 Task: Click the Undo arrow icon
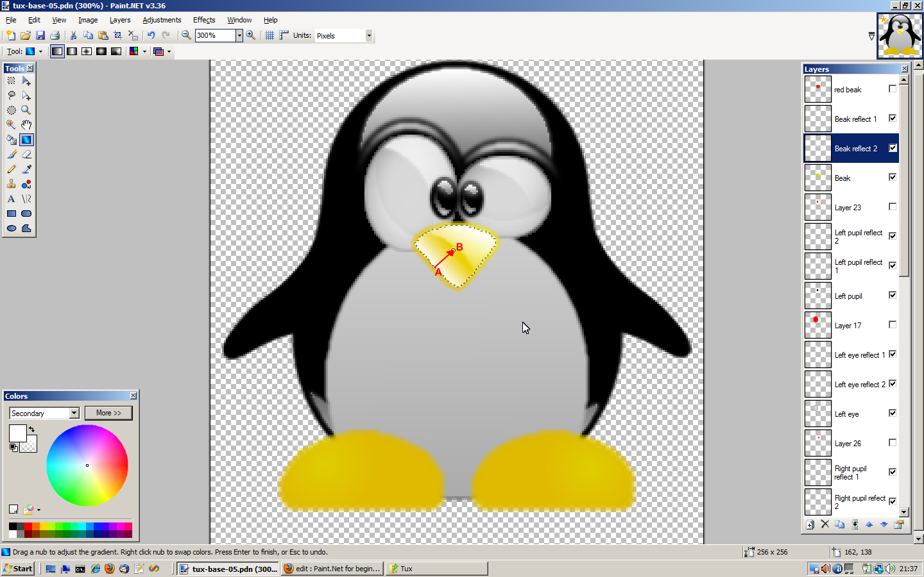pyautogui.click(x=151, y=35)
